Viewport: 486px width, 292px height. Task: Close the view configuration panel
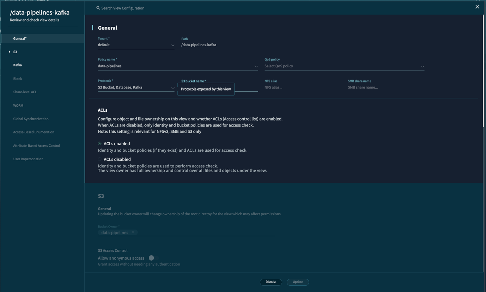(x=477, y=7)
